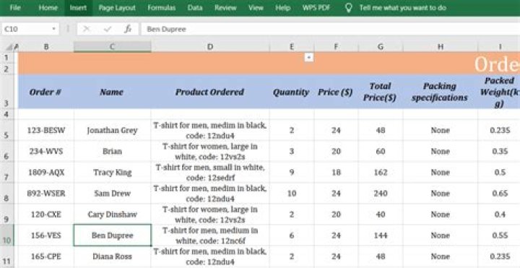Select the Ben Dupree cell
The height and width of the screenshot is (268, 520).
112,235
